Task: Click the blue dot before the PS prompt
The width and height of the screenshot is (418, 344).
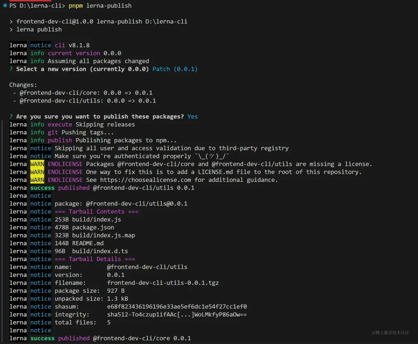Action: click(x=5, y=5)
